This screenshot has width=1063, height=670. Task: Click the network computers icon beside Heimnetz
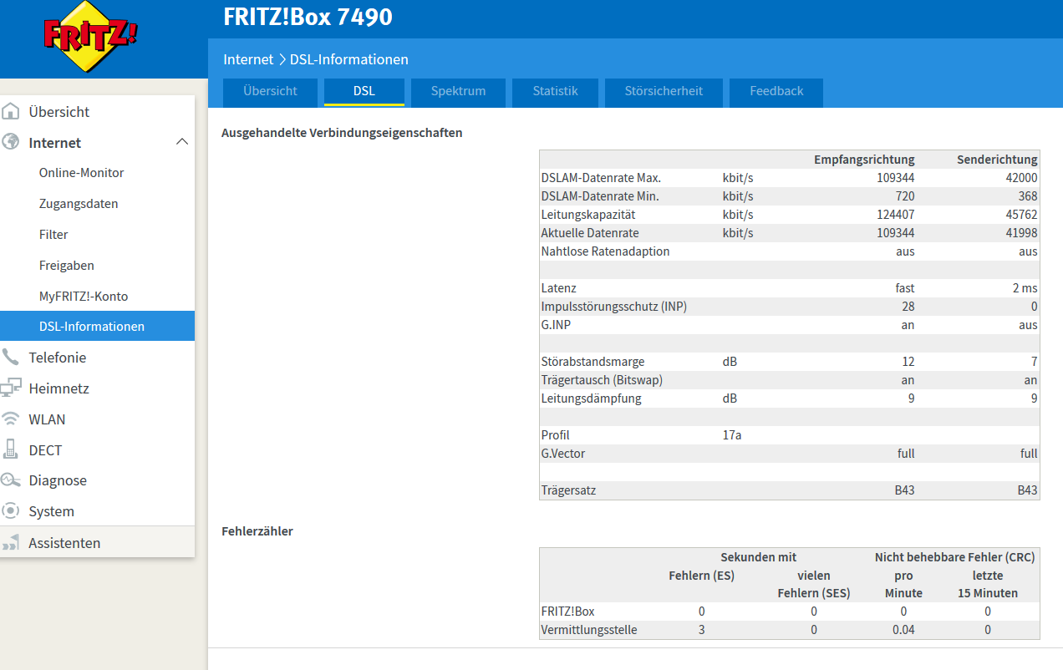(x=11, y=388)
